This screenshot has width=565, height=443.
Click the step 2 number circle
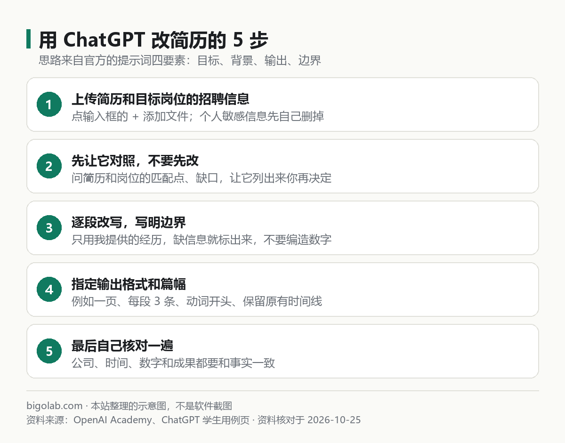pyautogui.click(x=49, y=166)
